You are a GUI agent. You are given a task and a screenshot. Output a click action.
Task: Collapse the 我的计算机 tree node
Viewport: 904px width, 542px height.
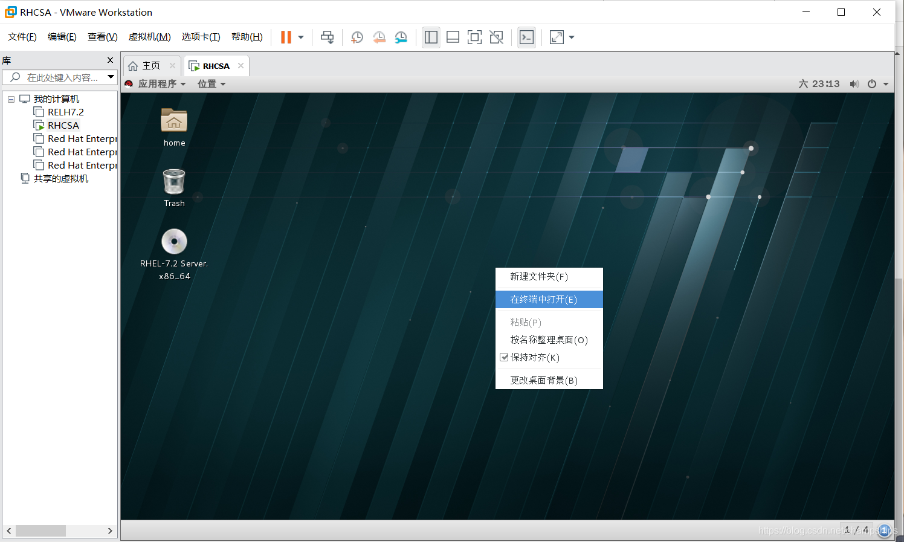[11, 98]
